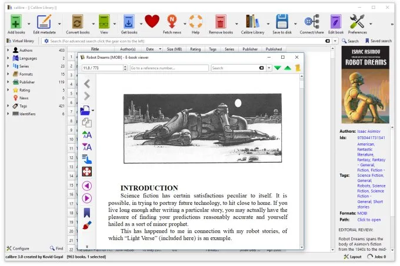This screenshot has width=400, height=266.
Task: Click Fetch news icon
Action: click(x=172, y=22)
